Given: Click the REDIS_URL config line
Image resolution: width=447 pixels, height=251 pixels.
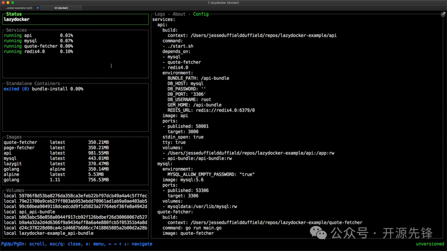Looking at the screenshot, I should pyautogui.click(x=211, y=110).
